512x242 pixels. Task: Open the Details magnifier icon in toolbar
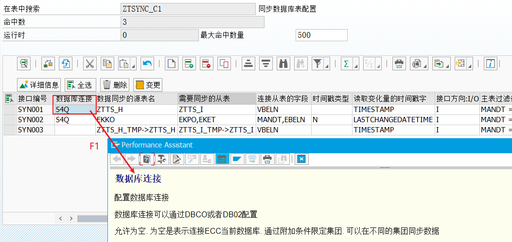coord(24,64)
